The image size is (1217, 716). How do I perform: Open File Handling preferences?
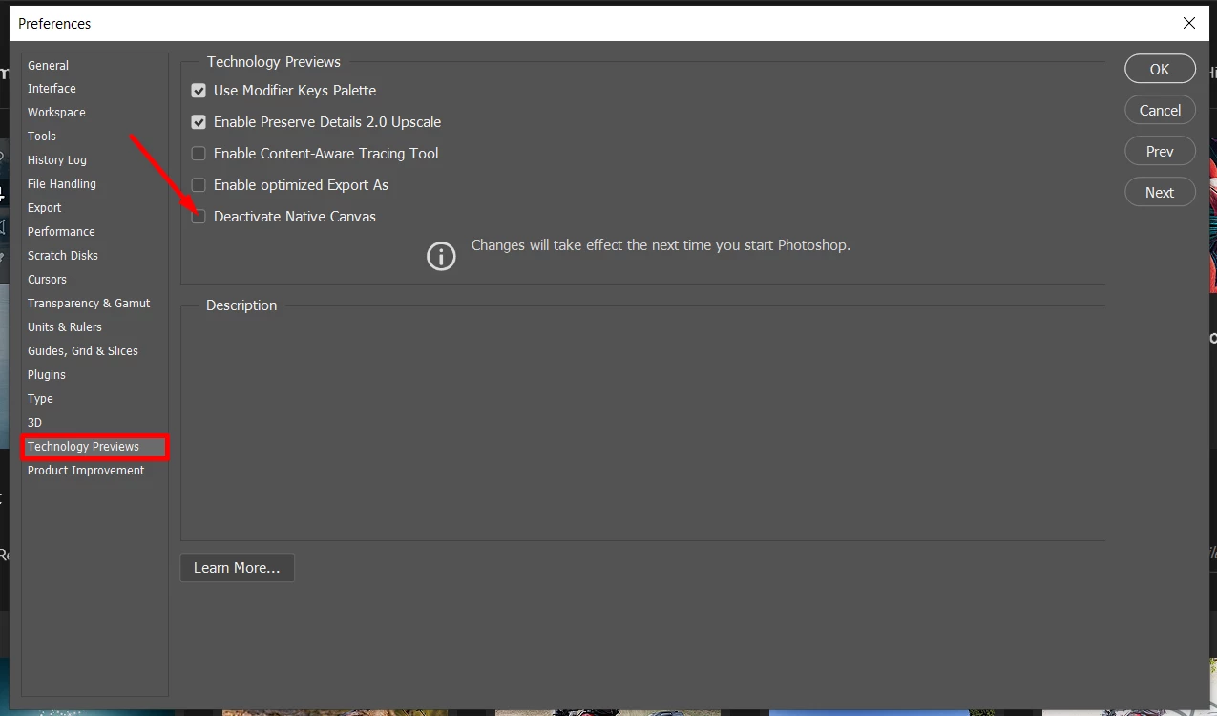pyautogui.click(x=62, y=184)
